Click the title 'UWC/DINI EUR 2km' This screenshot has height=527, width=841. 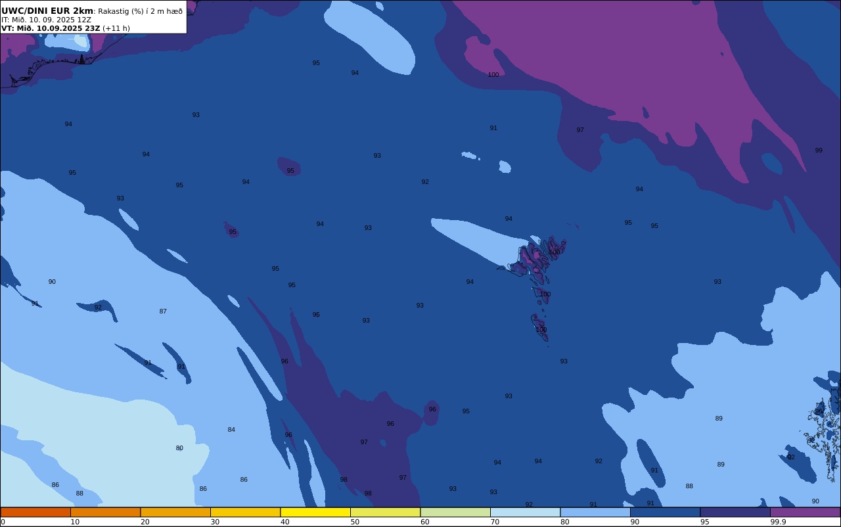click(x=47, y=11)
